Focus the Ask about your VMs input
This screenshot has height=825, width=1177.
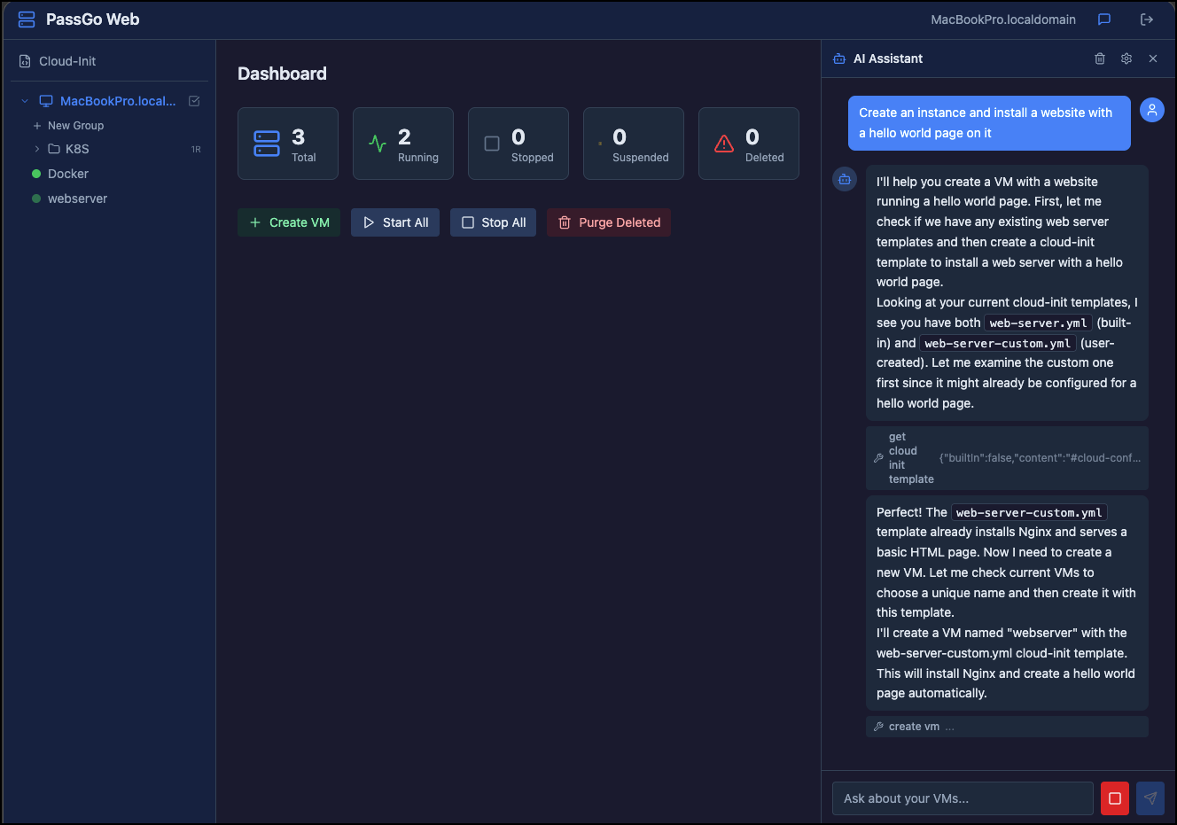(x=962, y=798)
